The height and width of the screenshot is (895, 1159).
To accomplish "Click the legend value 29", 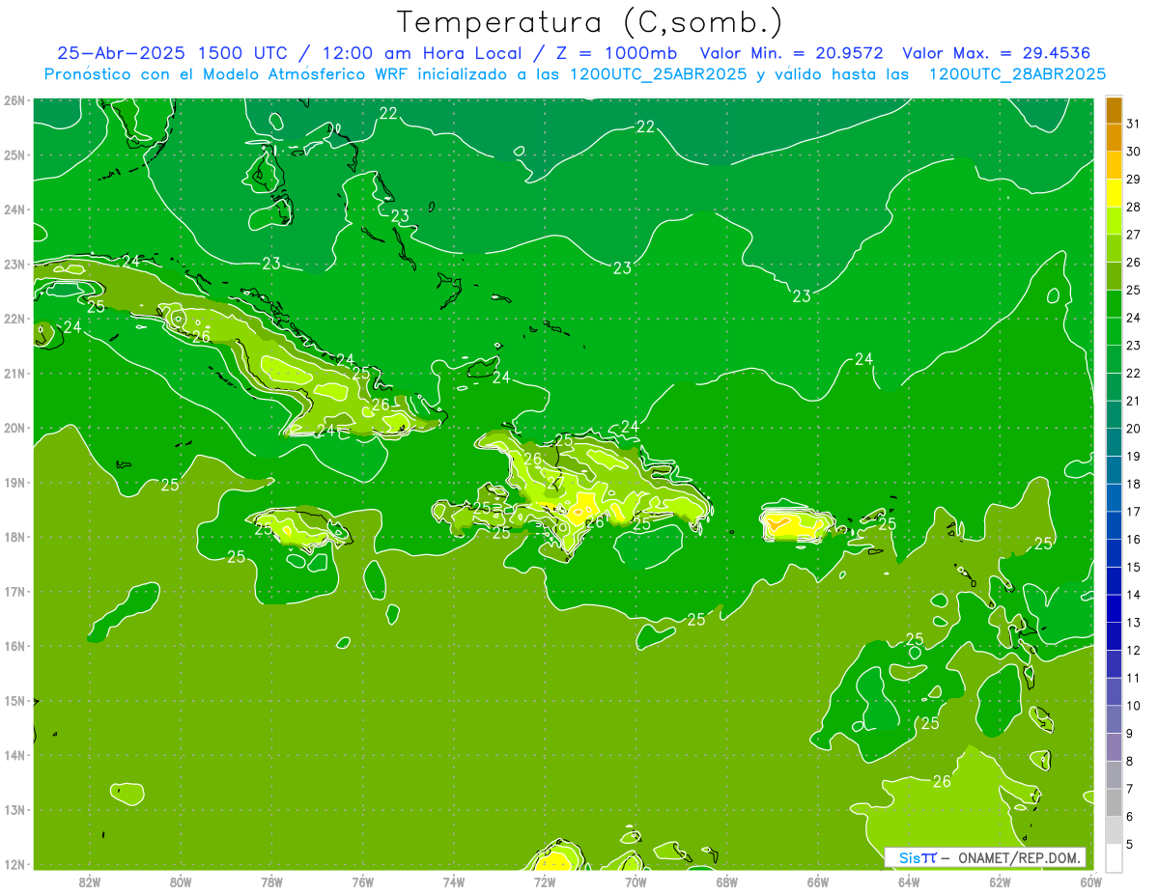I will (x=1132, y=179).
